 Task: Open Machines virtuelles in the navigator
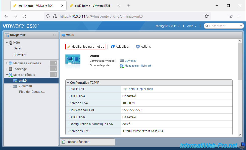pos(27,63)
